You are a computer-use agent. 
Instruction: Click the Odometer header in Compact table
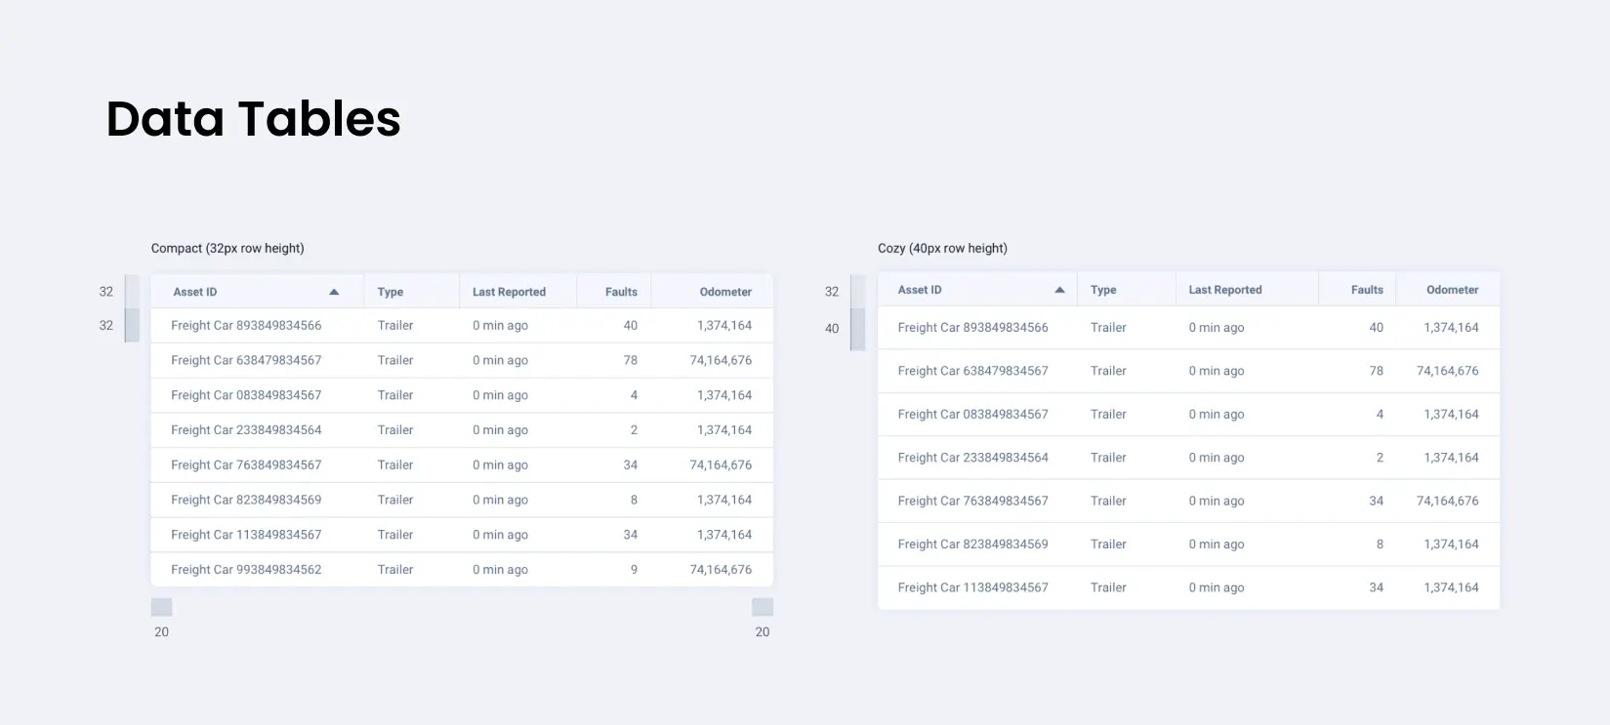(x=725, y=292)
